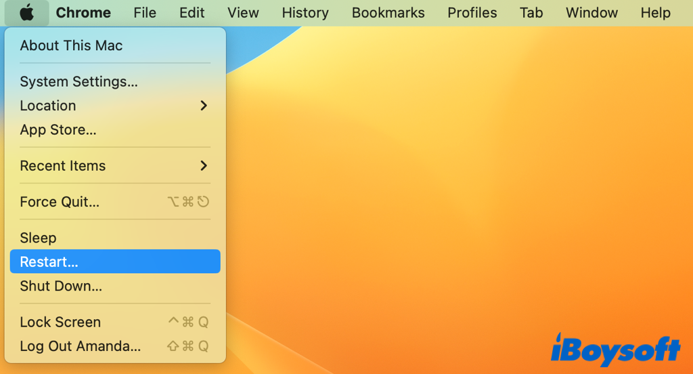Open the History menu

tap(305, 13)
